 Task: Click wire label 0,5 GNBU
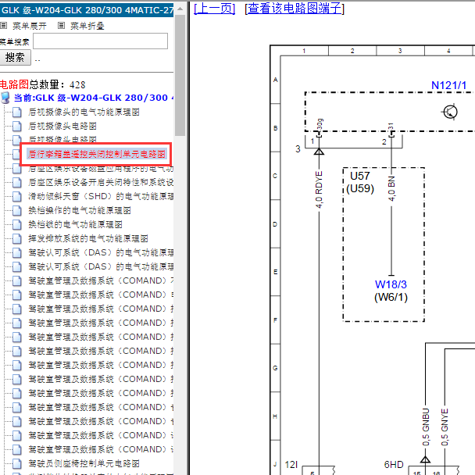point(426,427)
